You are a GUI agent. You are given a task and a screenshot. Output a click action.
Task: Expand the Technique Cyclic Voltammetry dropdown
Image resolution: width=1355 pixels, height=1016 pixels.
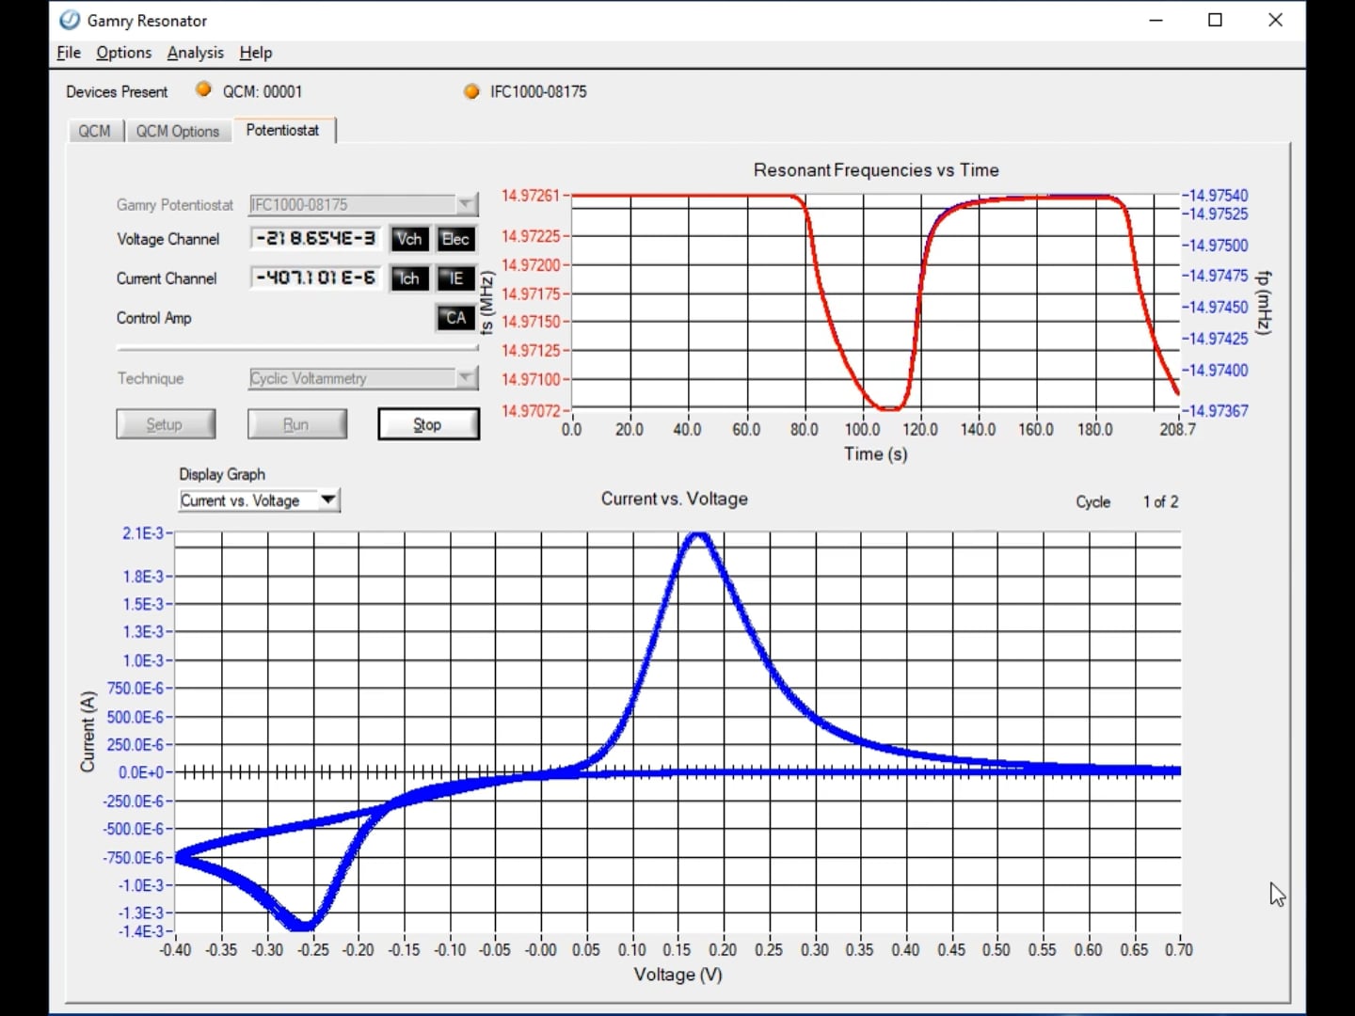(x=466, y=378)
